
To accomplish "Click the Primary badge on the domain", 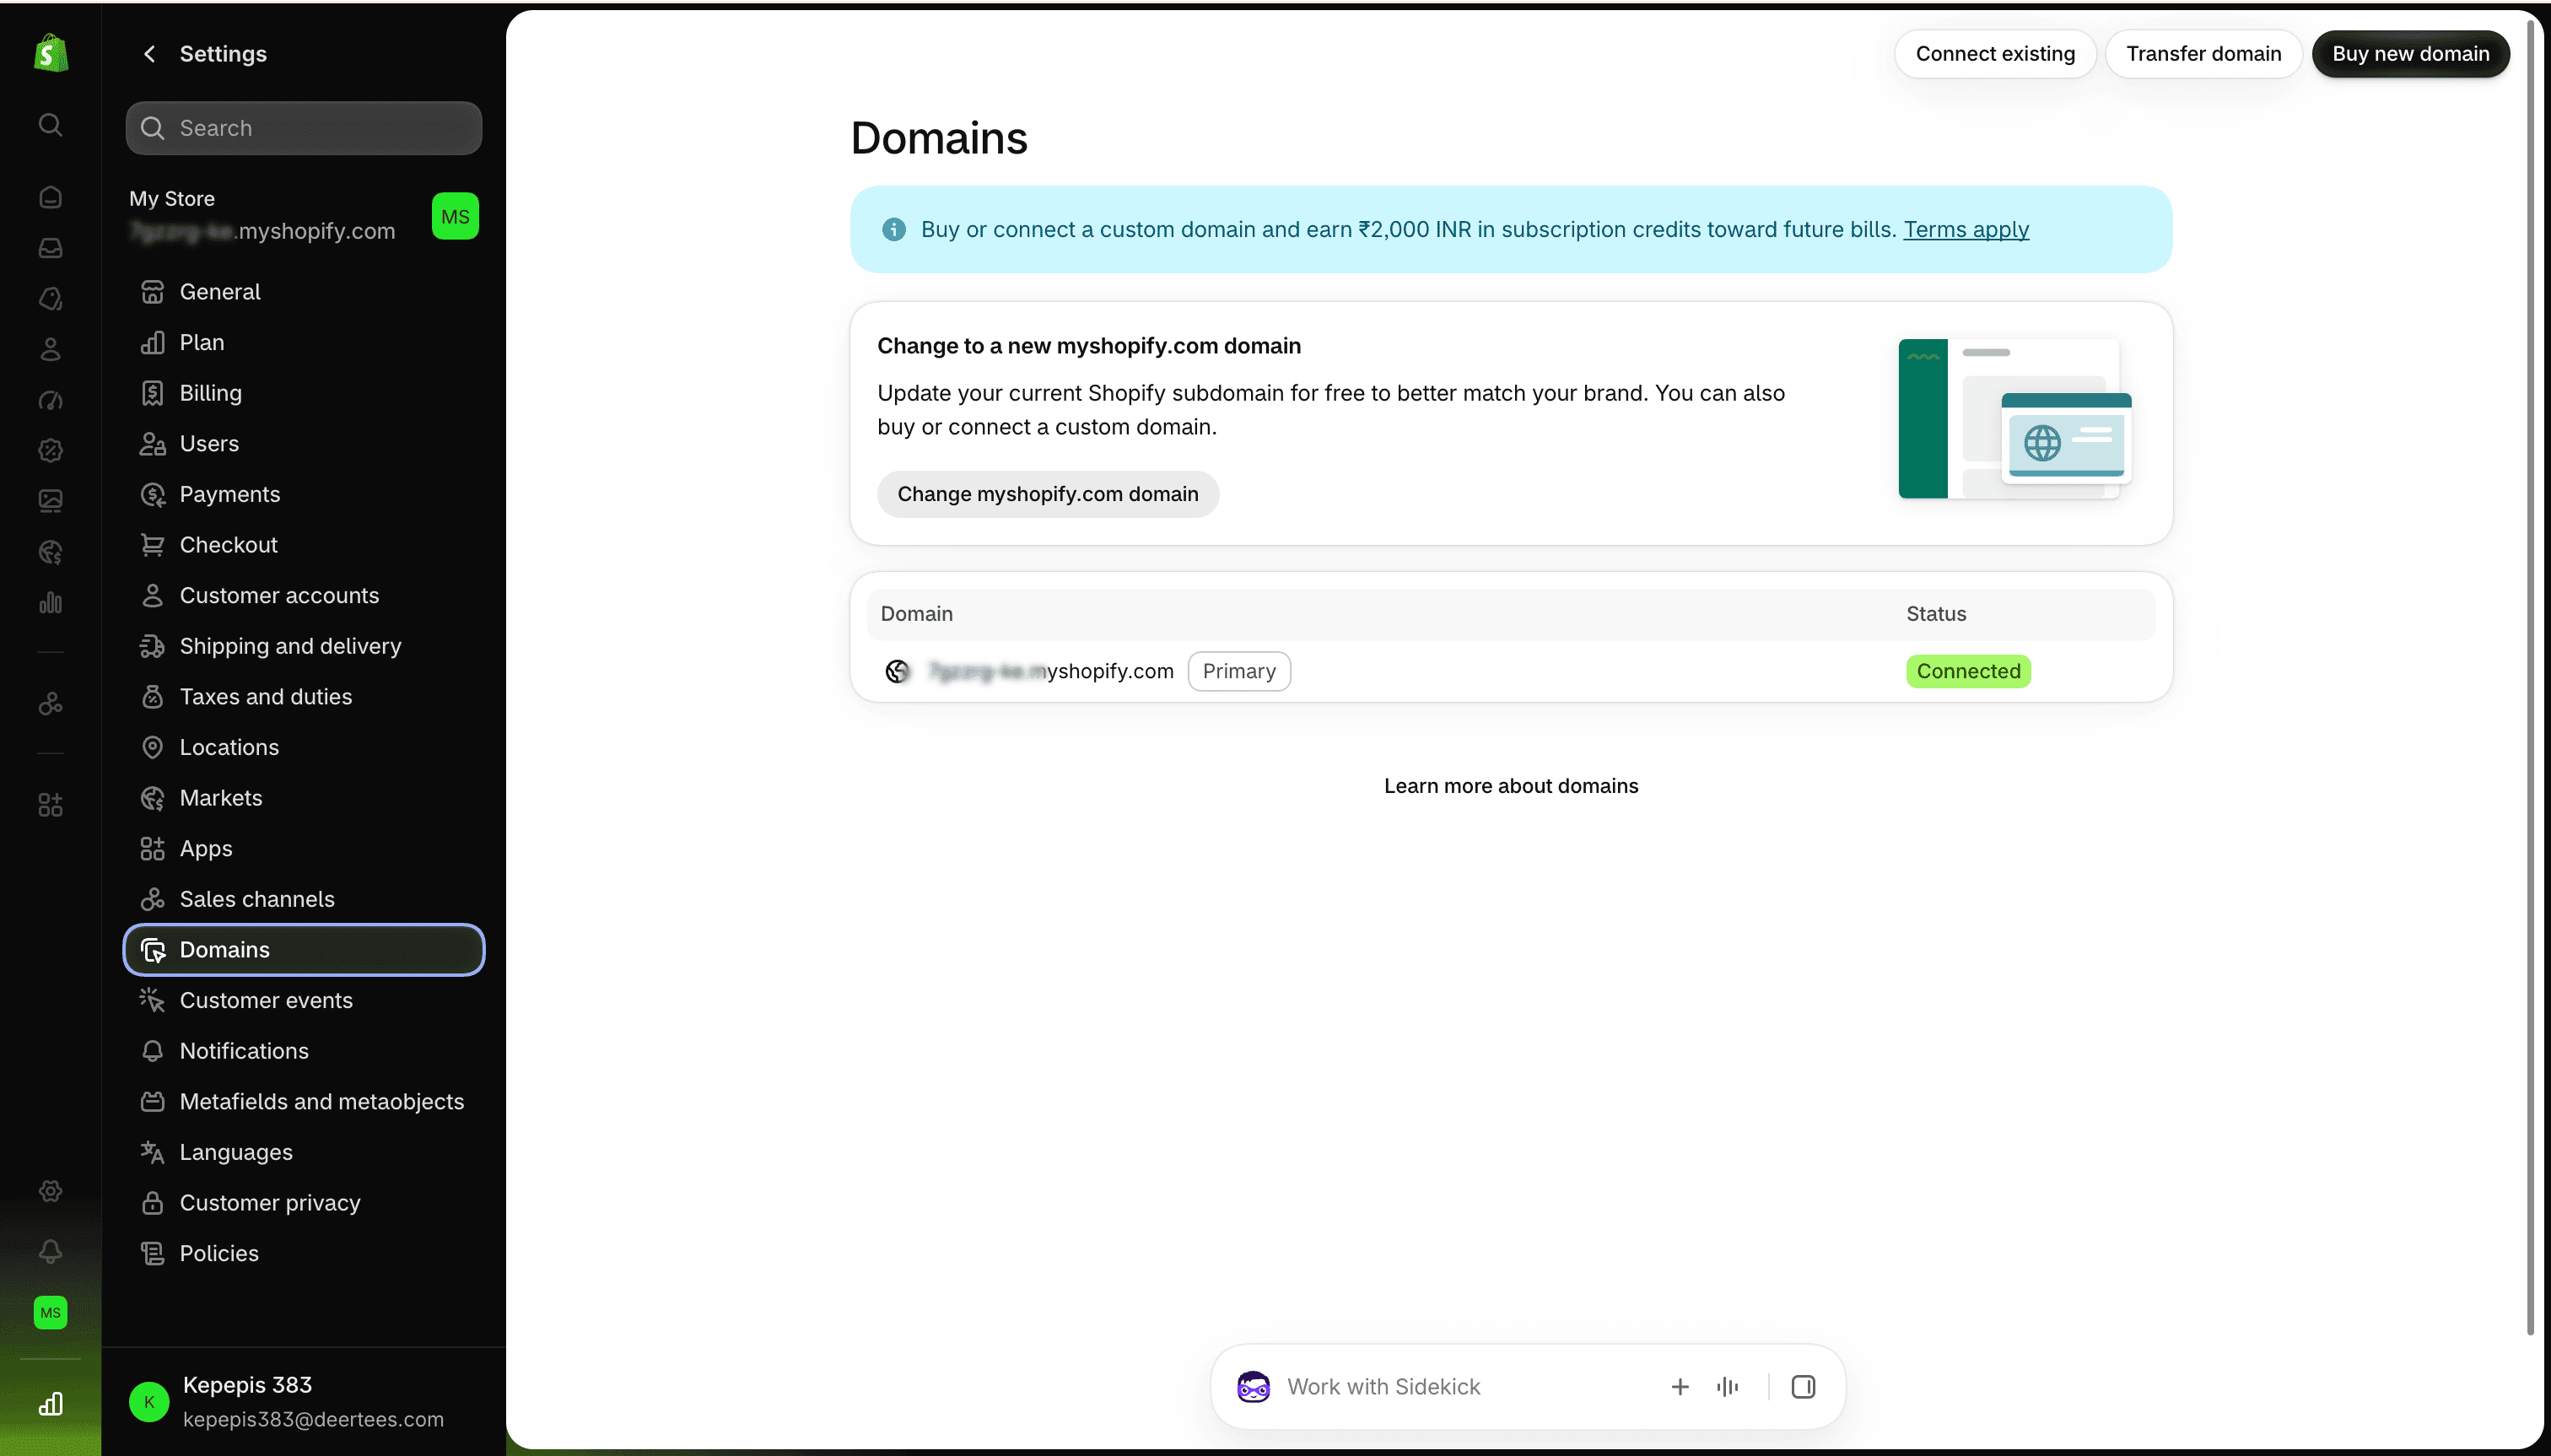I will coord(1239,671).
